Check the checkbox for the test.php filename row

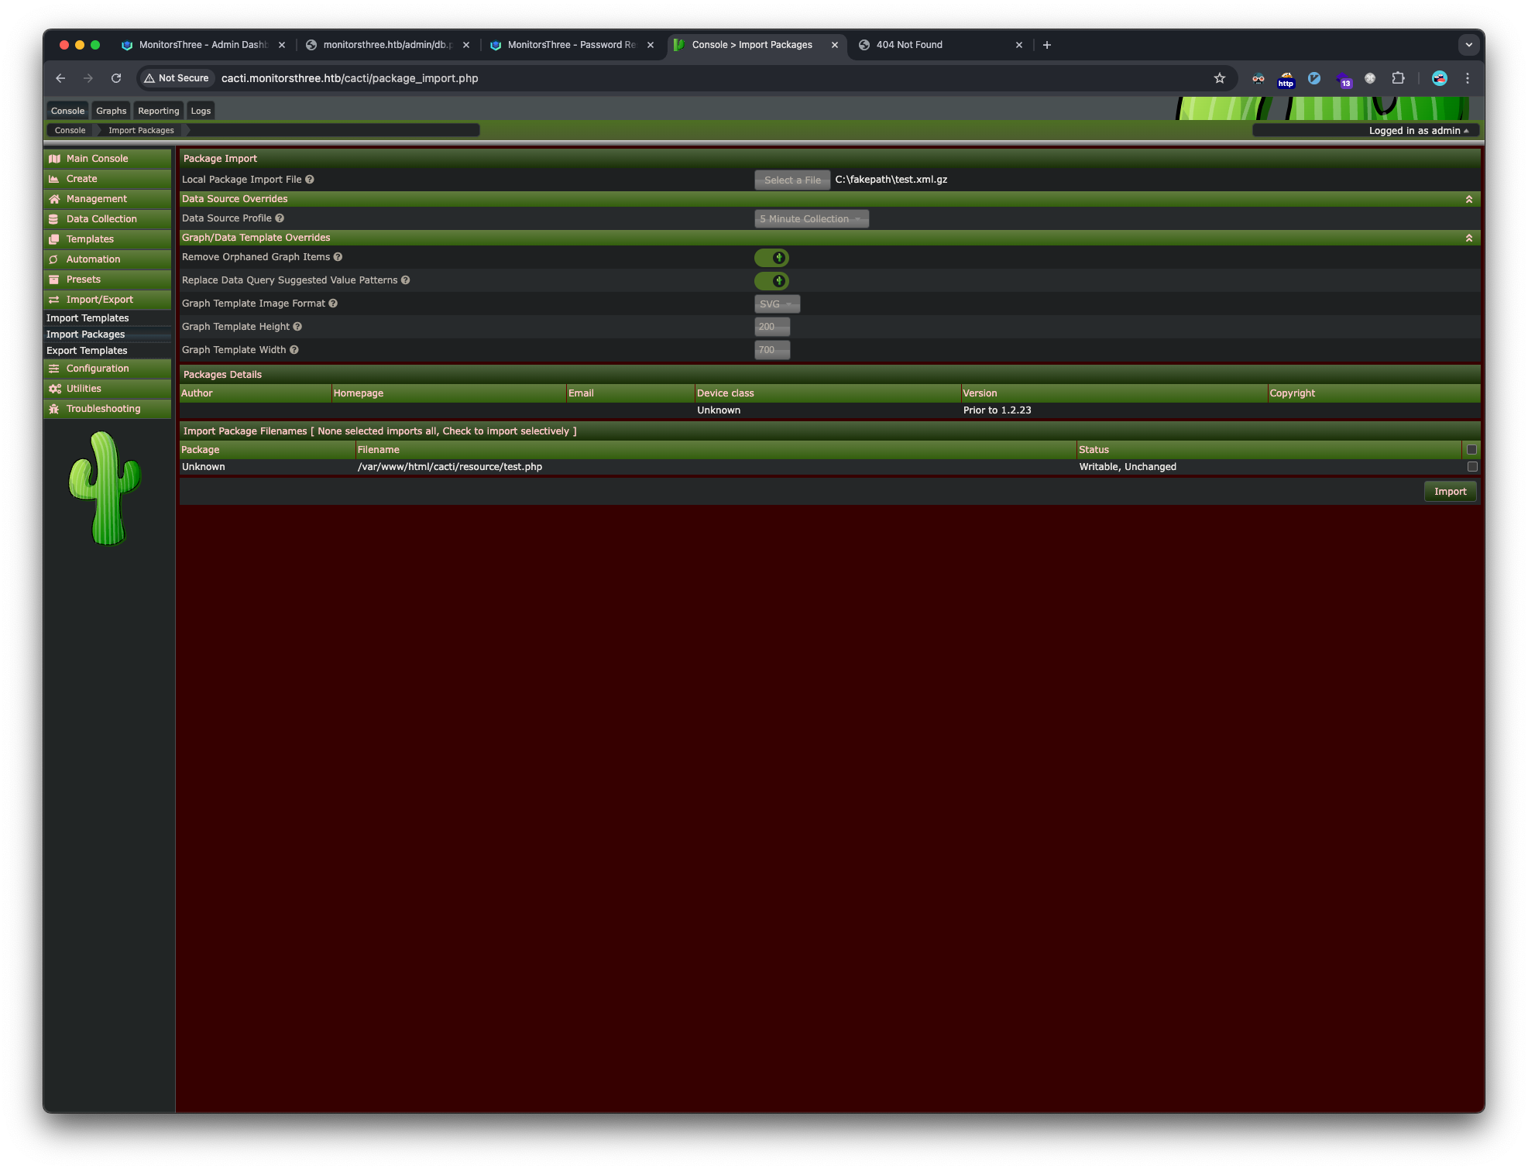[1472, 466]
